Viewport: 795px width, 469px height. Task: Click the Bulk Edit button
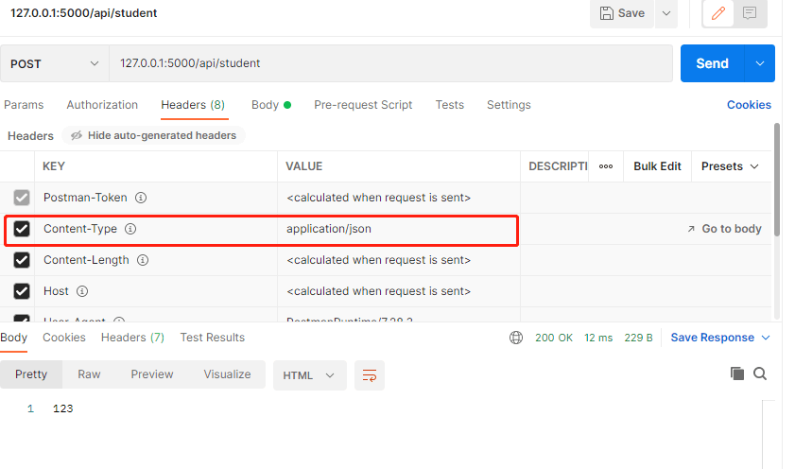click(x=657, y=166)
